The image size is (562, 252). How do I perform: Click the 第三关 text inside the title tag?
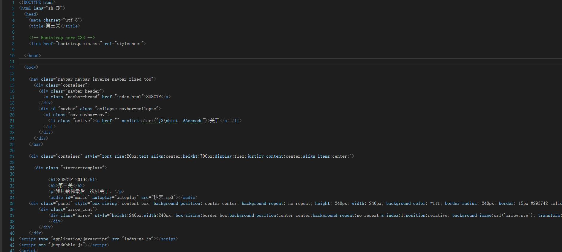(53, 26)
